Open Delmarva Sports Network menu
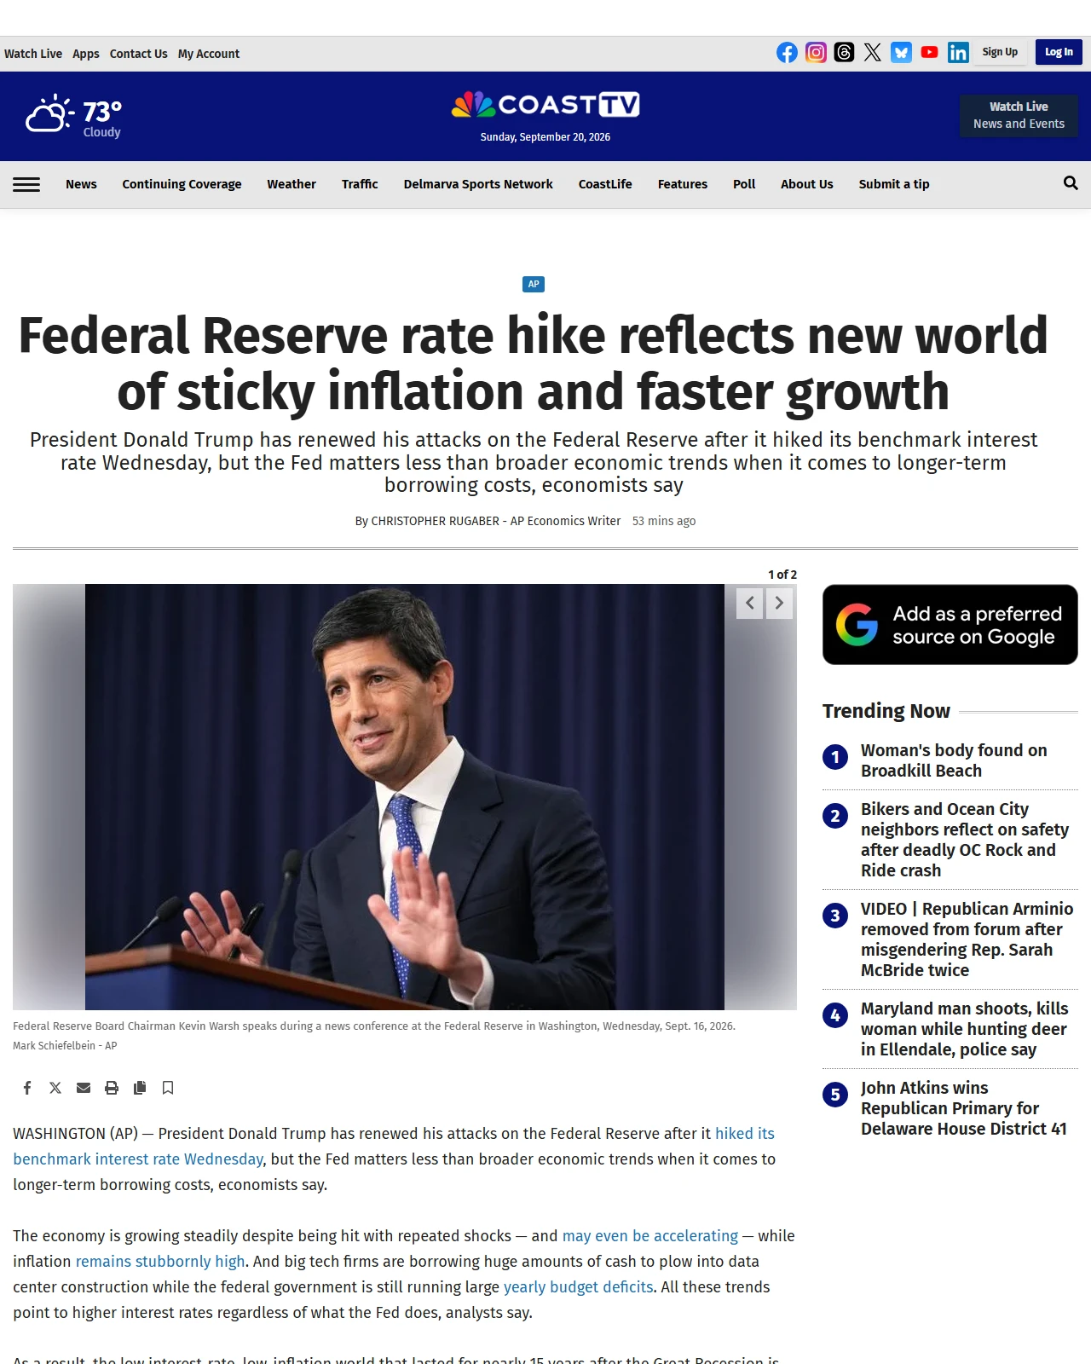Viewport: 1091px width, 1364px height. pyautogui.click(x=478, y=184)
